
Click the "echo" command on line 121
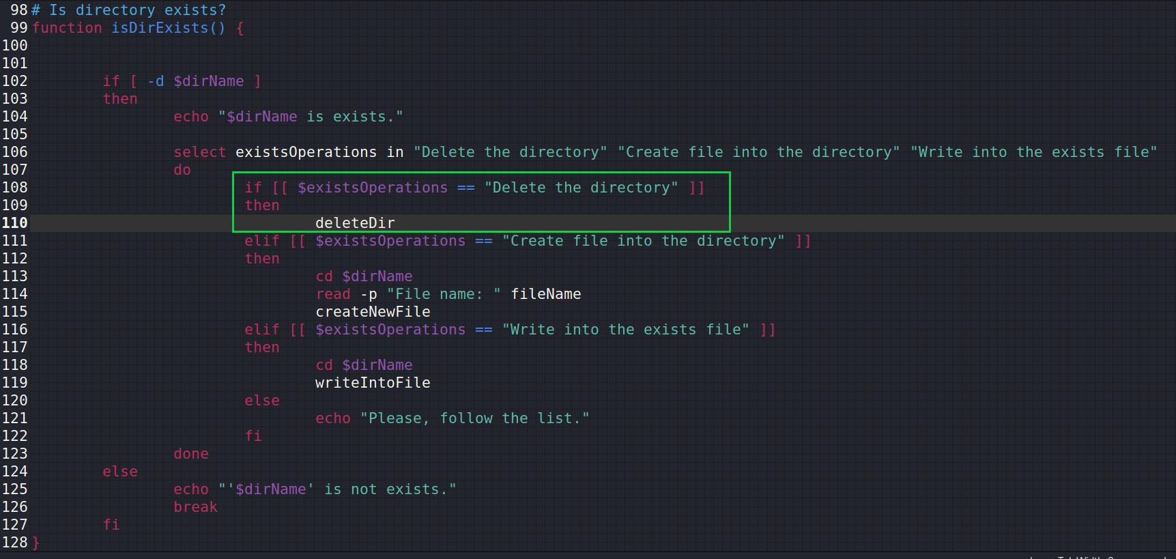(x=333, y=418)
